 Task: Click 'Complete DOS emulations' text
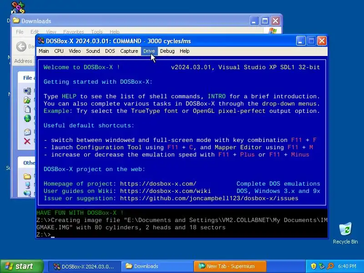278,184
